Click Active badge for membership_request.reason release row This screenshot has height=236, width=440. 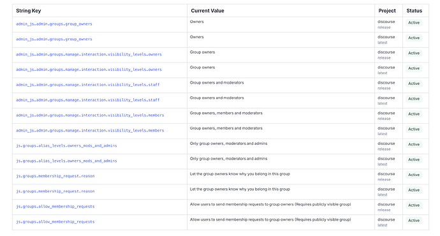tap(414, 175)
